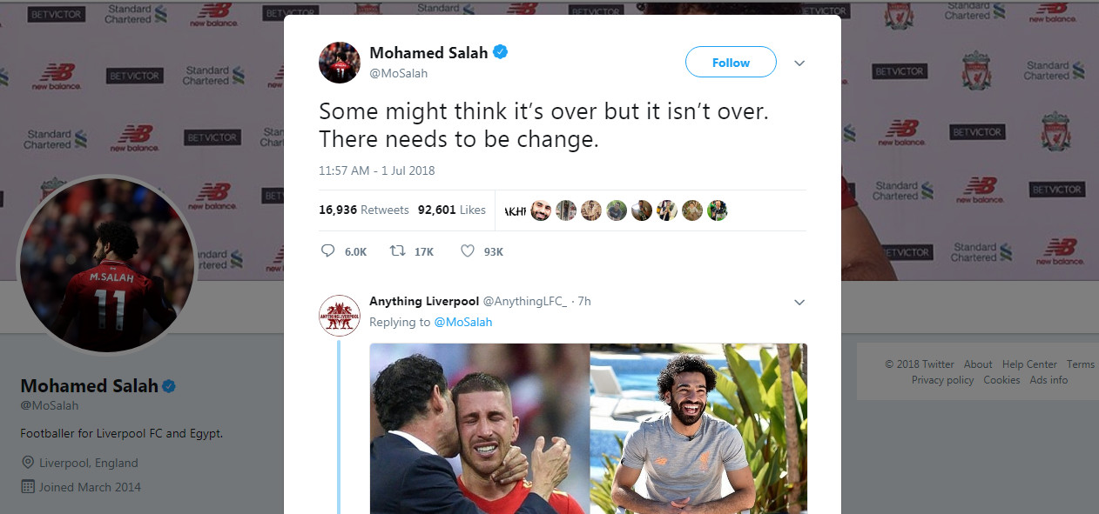Like the tweet with the heart icon
Screen dimensions: 1099x514
tap(468, 251)
